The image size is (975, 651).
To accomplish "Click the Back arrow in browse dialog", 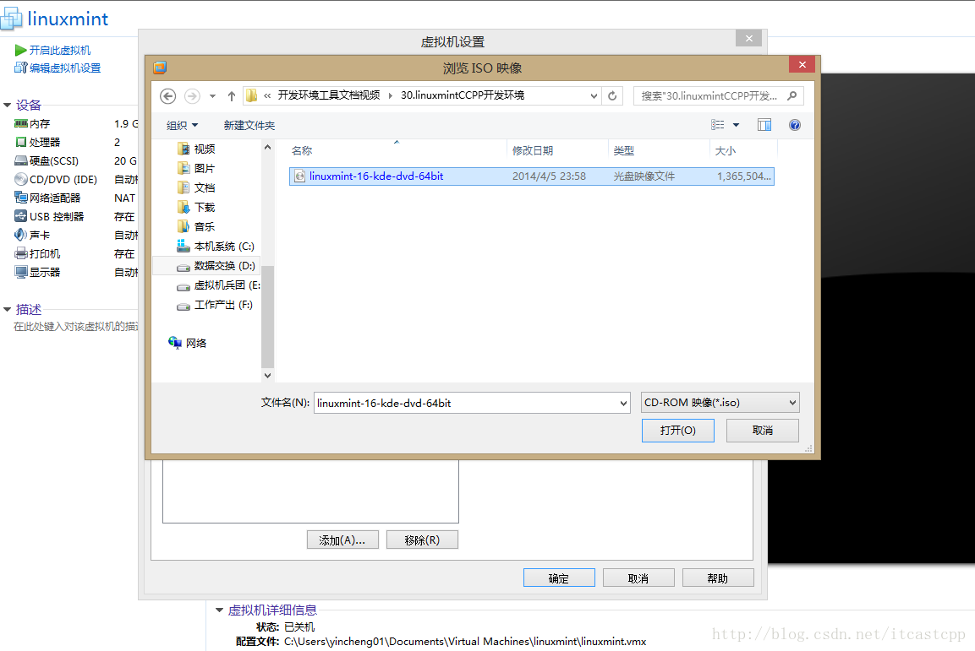I will click(x=168, y=96).
